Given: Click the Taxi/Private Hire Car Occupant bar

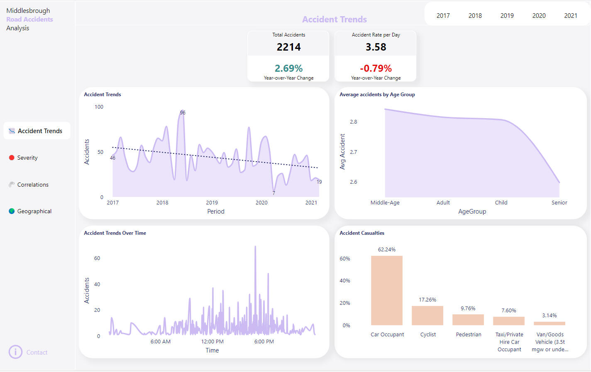Looking at the screenshot, I should click(x=508, y=321).
